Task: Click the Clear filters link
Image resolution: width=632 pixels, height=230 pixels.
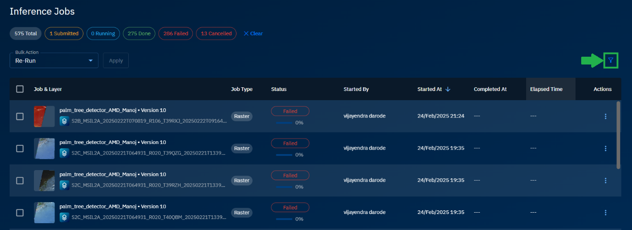Action: (253, 33)
